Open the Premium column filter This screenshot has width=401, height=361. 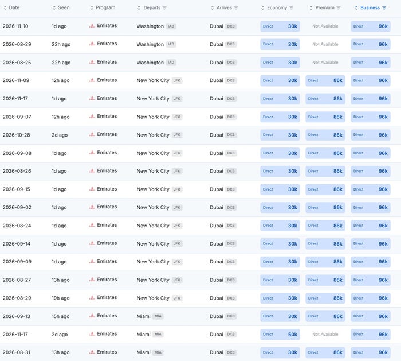(x=339, y=8)
